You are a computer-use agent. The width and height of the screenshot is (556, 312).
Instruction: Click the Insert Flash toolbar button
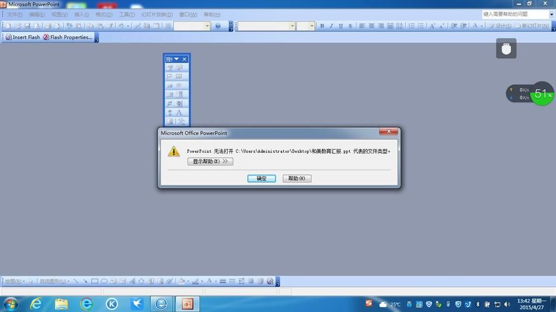tap(23, 37)
